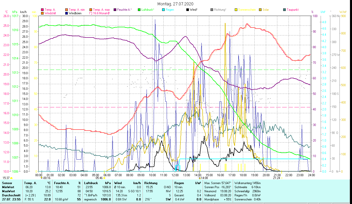The image size is (352, 204).
Task: Click the minimum temperature value 13.8
Action: [x=48, y=187]
